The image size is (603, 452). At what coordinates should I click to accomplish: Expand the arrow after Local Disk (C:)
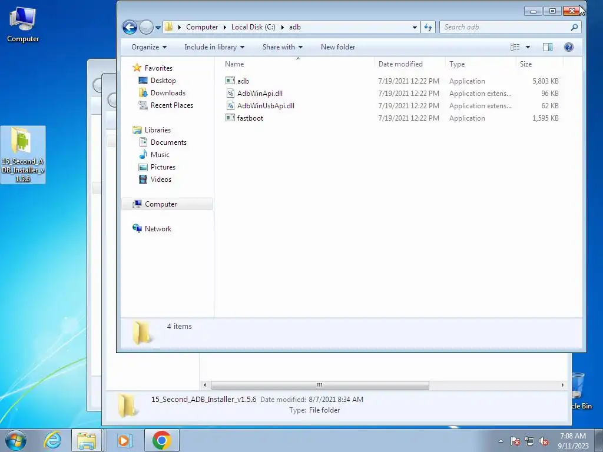click(x=282, y=27)
